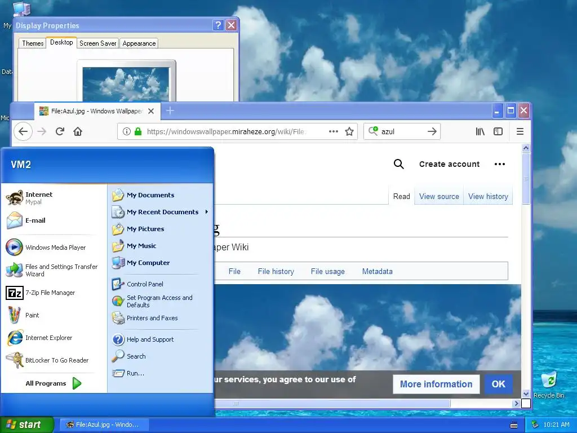
Task: Launch Paint from the Start menu
Action: [23, 315]
